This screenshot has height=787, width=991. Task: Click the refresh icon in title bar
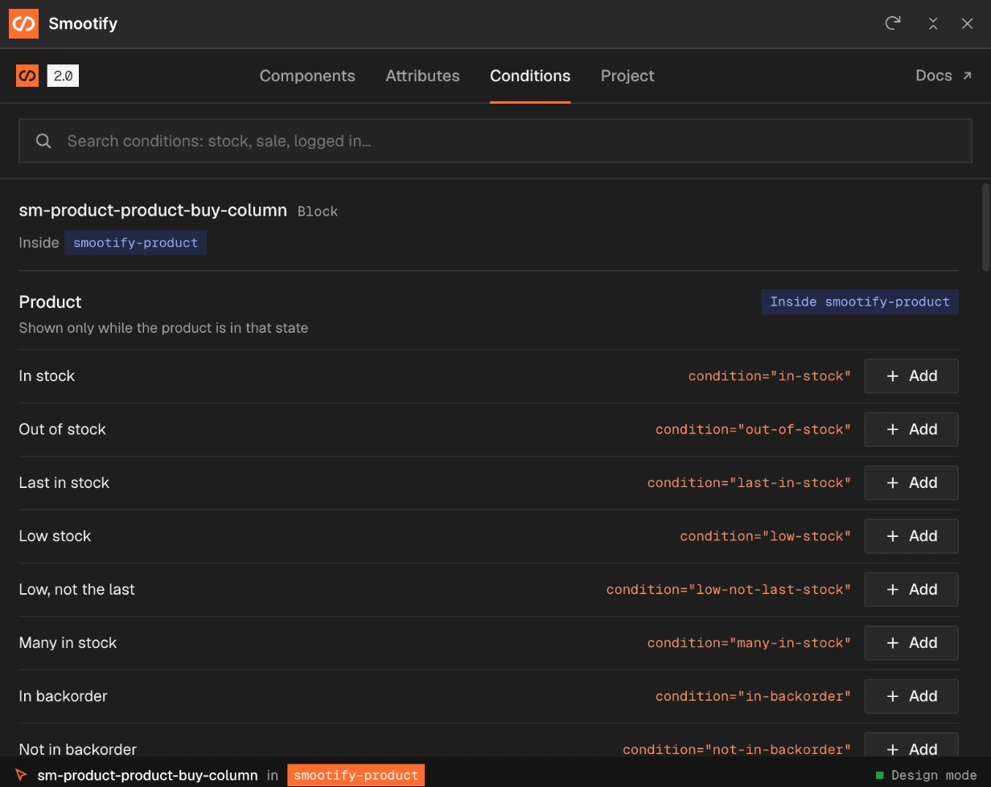click(x=892, y=23)
